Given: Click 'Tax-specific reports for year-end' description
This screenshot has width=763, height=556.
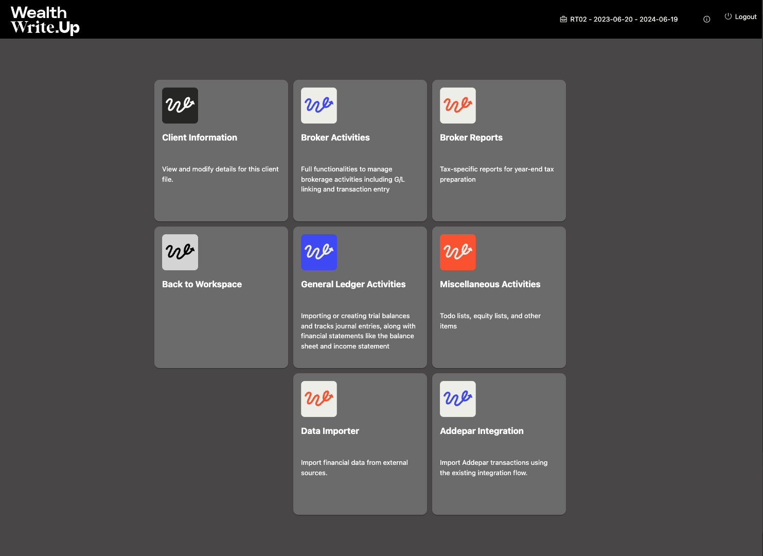Looking at the screenshot, I should [x=497, y=174].
